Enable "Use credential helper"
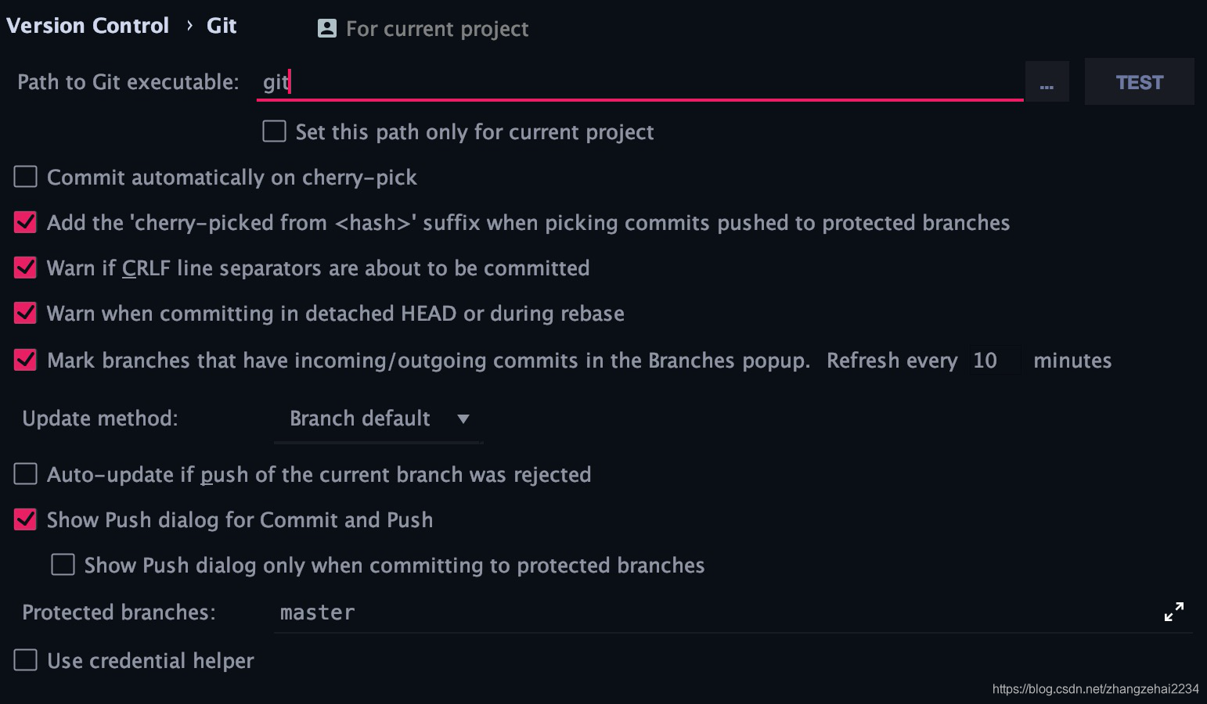 tap(25, 660)
